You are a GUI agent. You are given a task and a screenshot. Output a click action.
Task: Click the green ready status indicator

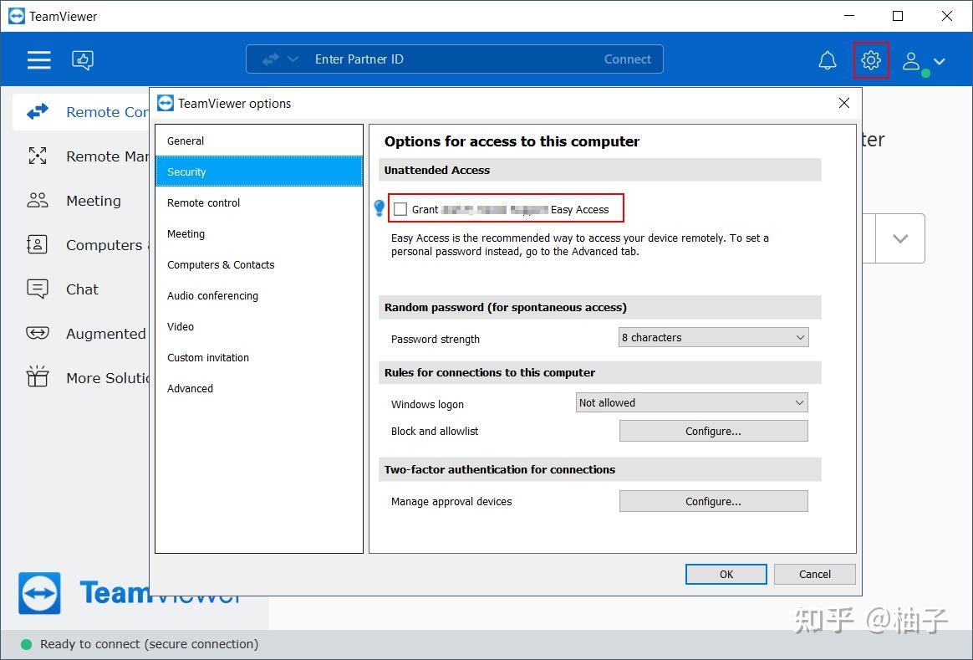26,644
